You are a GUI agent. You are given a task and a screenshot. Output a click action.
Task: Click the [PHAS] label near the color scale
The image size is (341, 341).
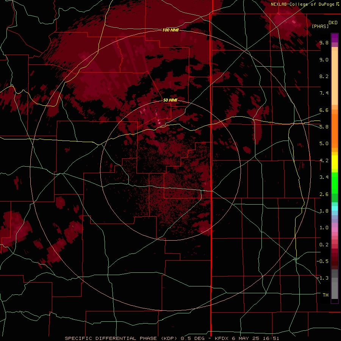(320, 26)
